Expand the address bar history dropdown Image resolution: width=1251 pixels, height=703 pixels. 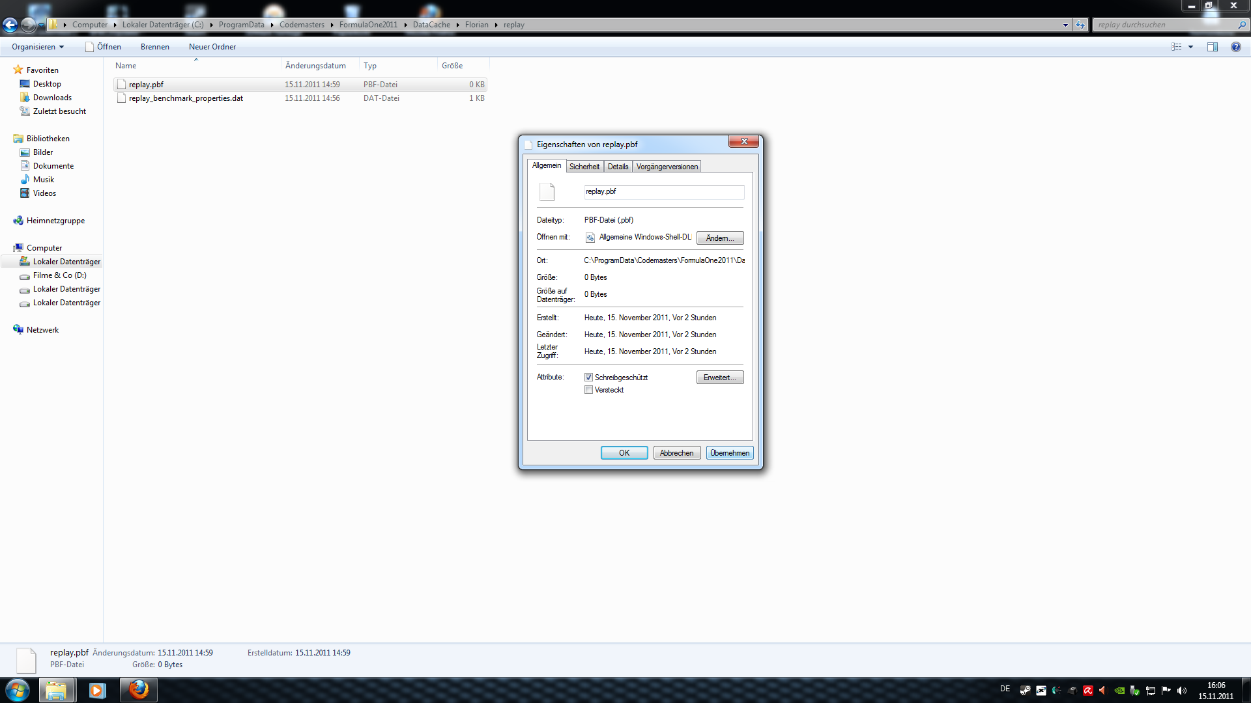pos(1065,25)
